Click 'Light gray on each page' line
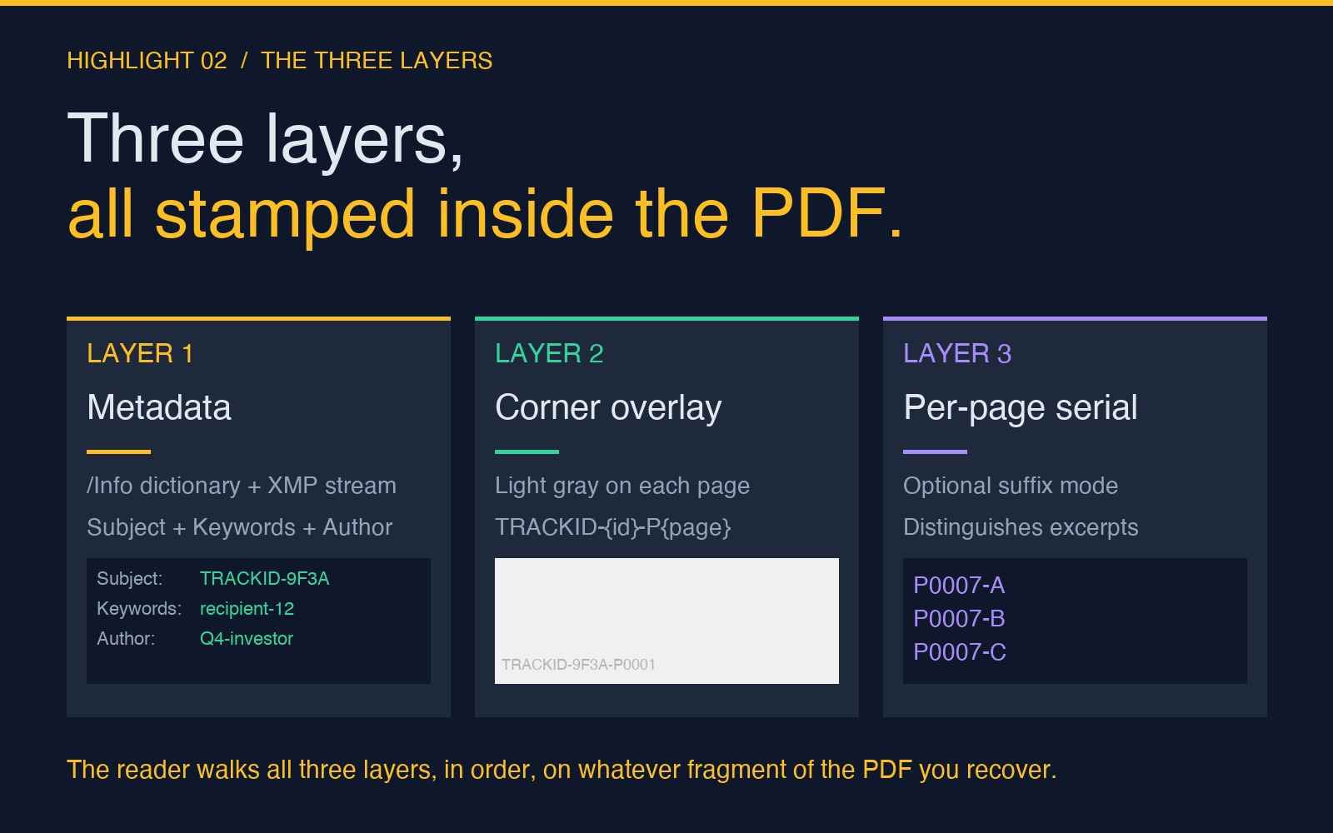The height and width of the screenshot is (833, 1333). pyautogui.click(x=622, y=486)
